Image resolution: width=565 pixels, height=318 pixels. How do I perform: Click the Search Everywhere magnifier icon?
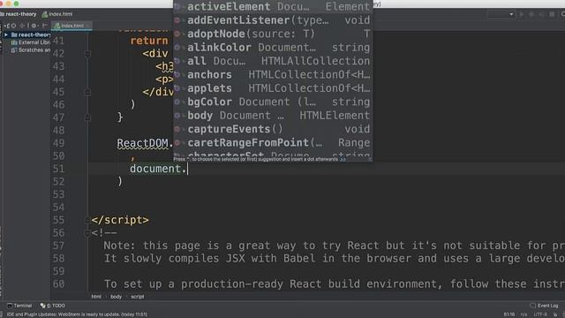click(x=562, y=14)
